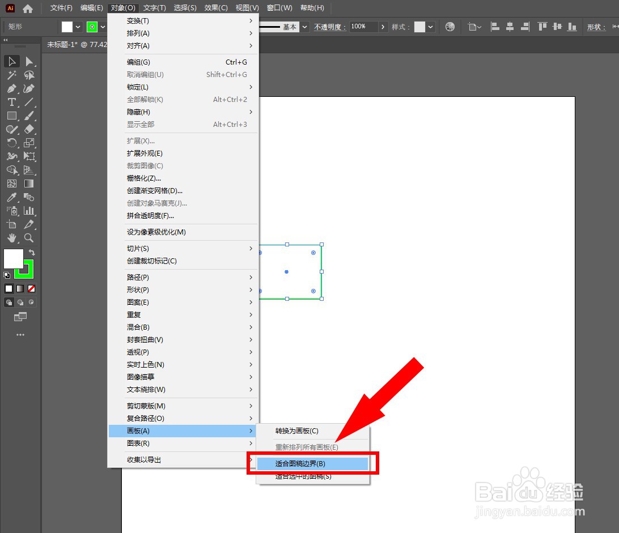Swap fill and stroke colors

[x=32, y=252]
